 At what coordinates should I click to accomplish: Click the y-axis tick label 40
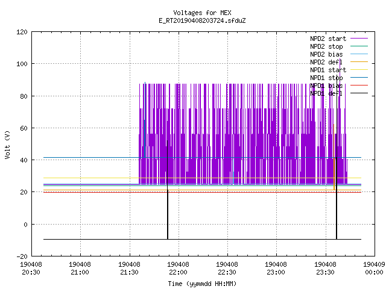point(24,160)
